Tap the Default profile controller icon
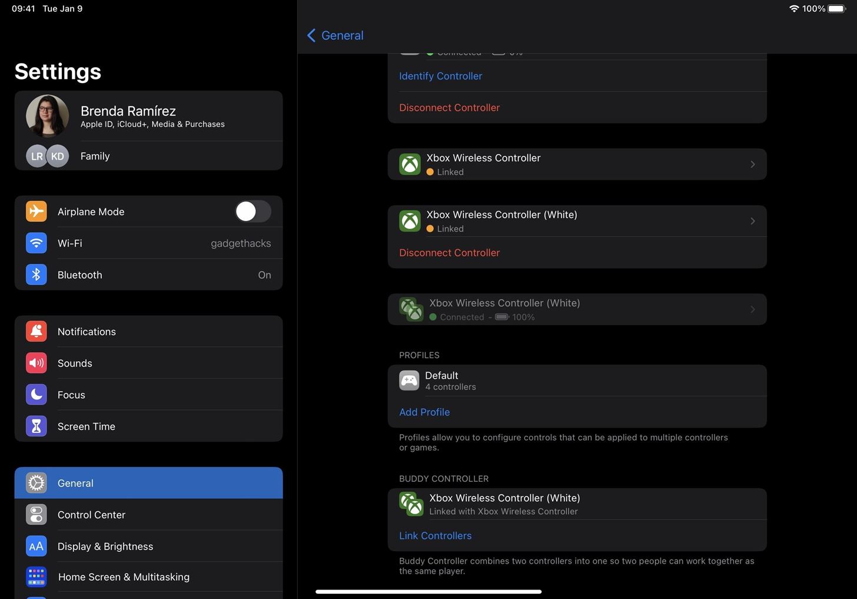857x599 pixels. pyautogui.click(x=409, y=380)
